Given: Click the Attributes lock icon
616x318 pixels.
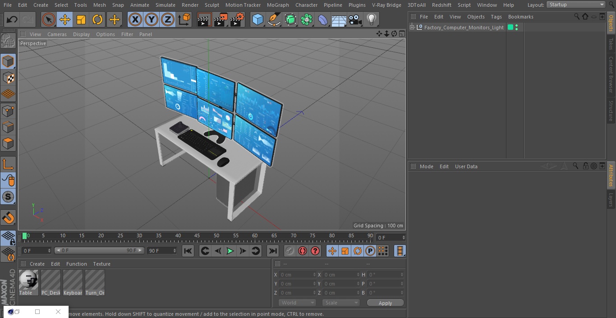Looking at the screenshot, I should [x=585, y=166].
